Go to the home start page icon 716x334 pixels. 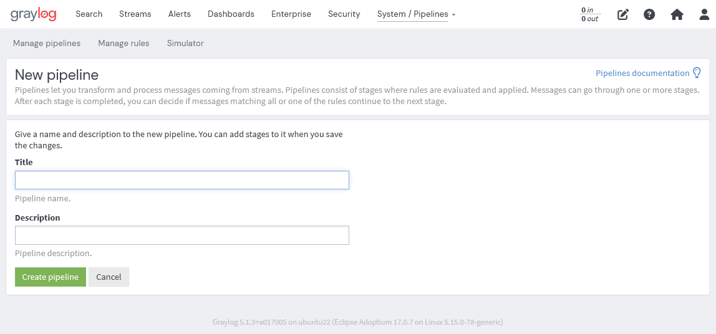(677, 14)
